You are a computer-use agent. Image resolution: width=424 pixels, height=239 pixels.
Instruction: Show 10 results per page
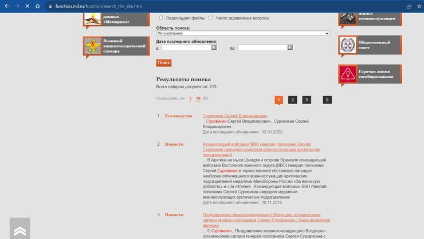[198, 98]
